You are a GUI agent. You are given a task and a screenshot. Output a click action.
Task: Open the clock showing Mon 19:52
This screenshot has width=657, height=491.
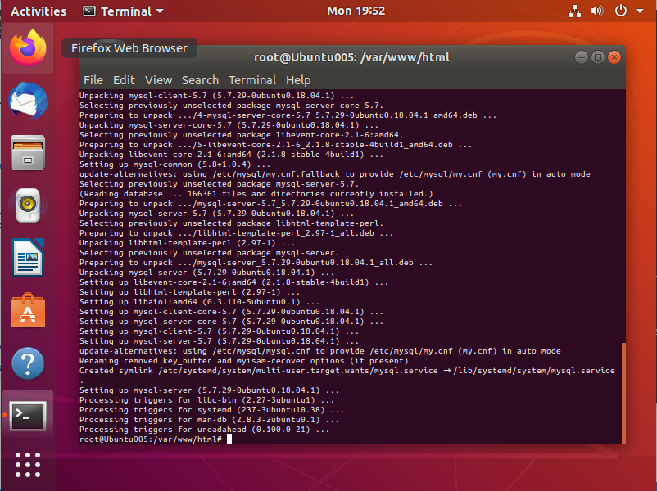coord(356,11)
